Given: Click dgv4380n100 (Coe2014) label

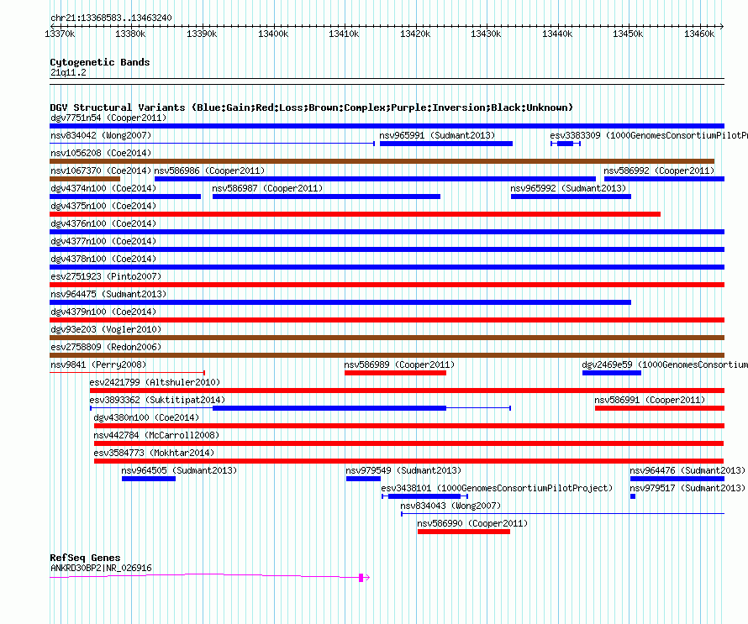Looking at the screenshot, I should (x=146, y=417).
